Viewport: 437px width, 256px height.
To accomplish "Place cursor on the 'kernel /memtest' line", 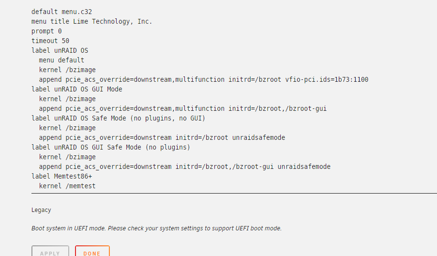I will pyautogui.click(x=67, y=186).
